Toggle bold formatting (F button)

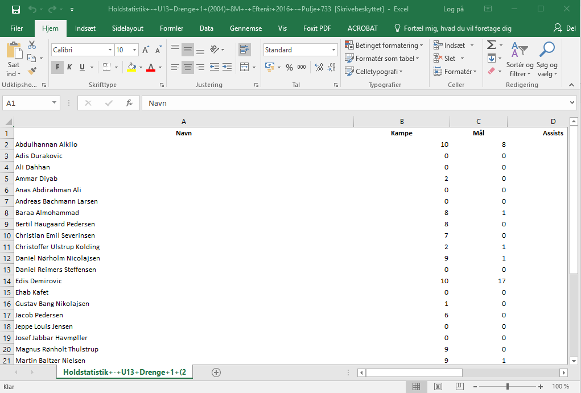[x=57, y=67]
